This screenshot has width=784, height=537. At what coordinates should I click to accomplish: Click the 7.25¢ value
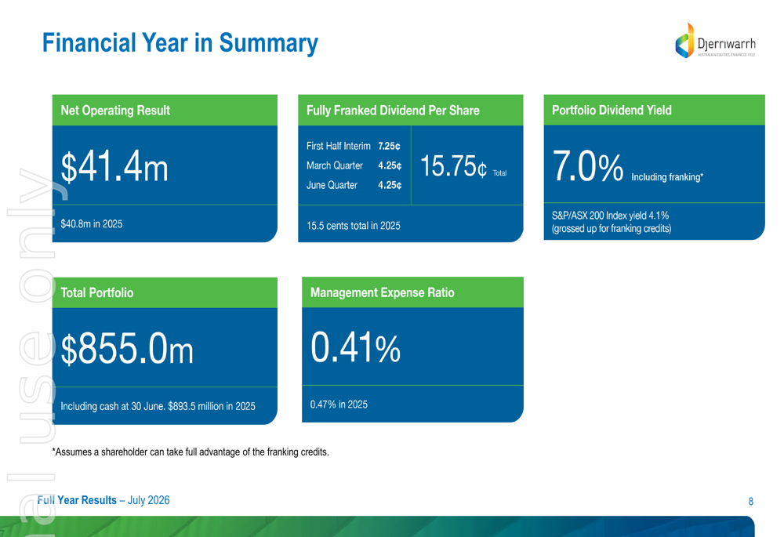389,146
